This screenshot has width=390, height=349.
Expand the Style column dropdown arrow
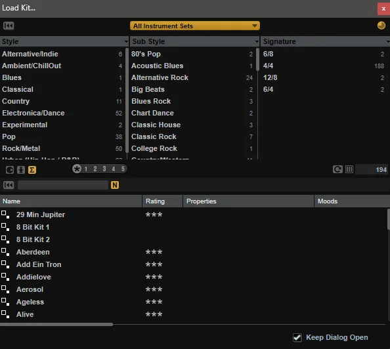point(126,41)
